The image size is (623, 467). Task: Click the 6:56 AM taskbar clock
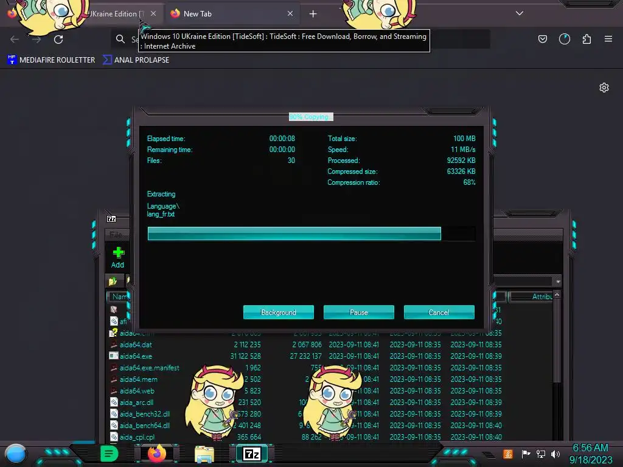tap(590, 448)
